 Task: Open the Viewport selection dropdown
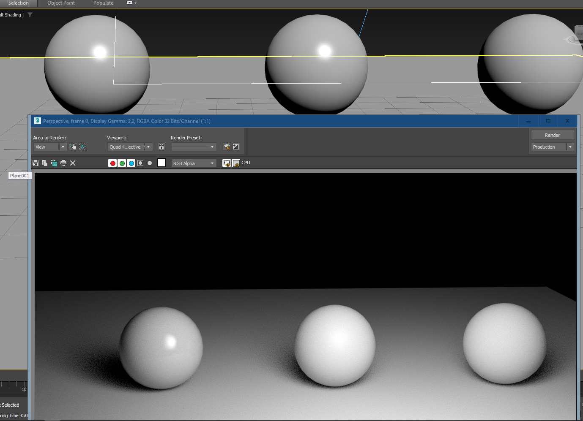click(148, 147)
